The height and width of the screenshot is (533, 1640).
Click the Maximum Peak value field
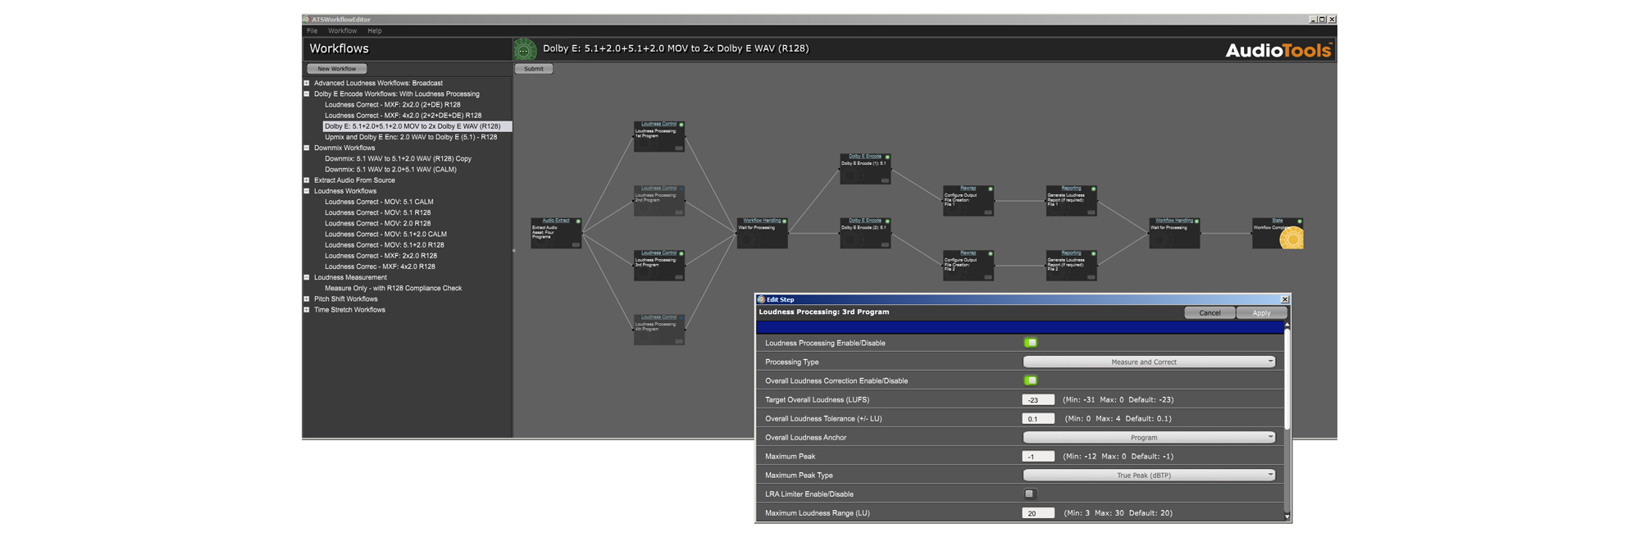click(x=1038, y=456)
